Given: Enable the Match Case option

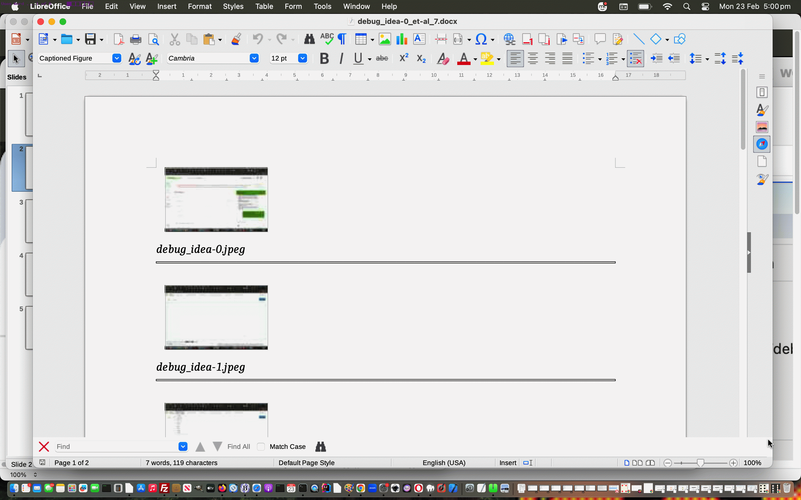Looking at the screenshot, I should pos(261,446).
